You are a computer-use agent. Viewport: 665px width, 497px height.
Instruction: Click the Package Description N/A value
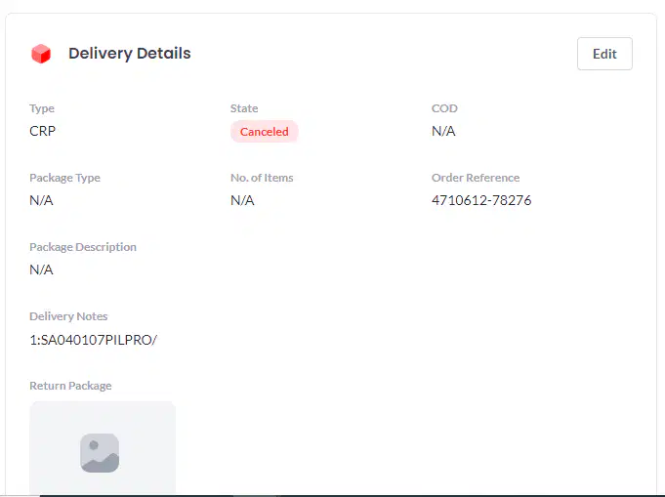point(41,269)
